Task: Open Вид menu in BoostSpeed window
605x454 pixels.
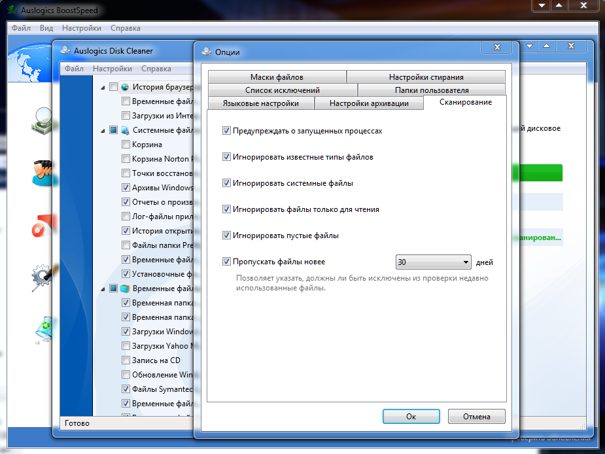Action: [x=46, y=28]
